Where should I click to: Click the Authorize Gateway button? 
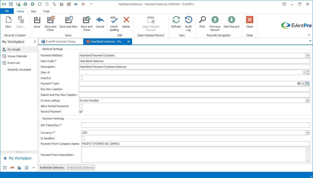(x=52, y=167)
